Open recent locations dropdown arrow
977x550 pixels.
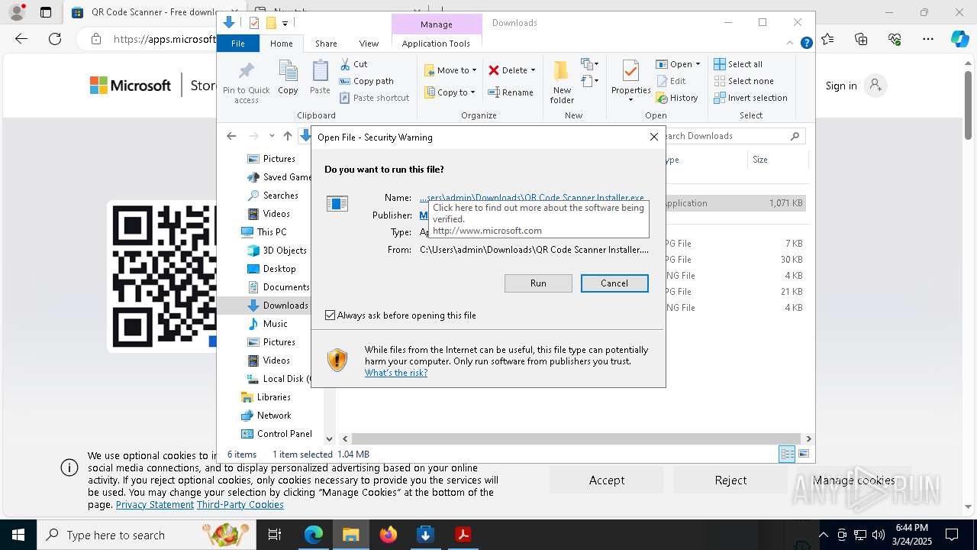coord(271,136)
